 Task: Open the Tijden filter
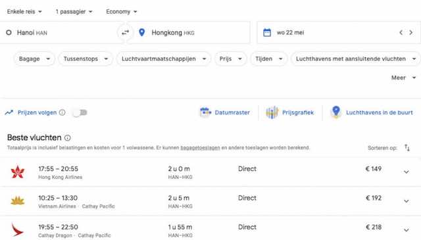269,59
